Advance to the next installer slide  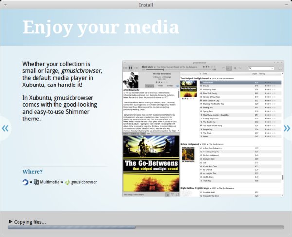287,128
